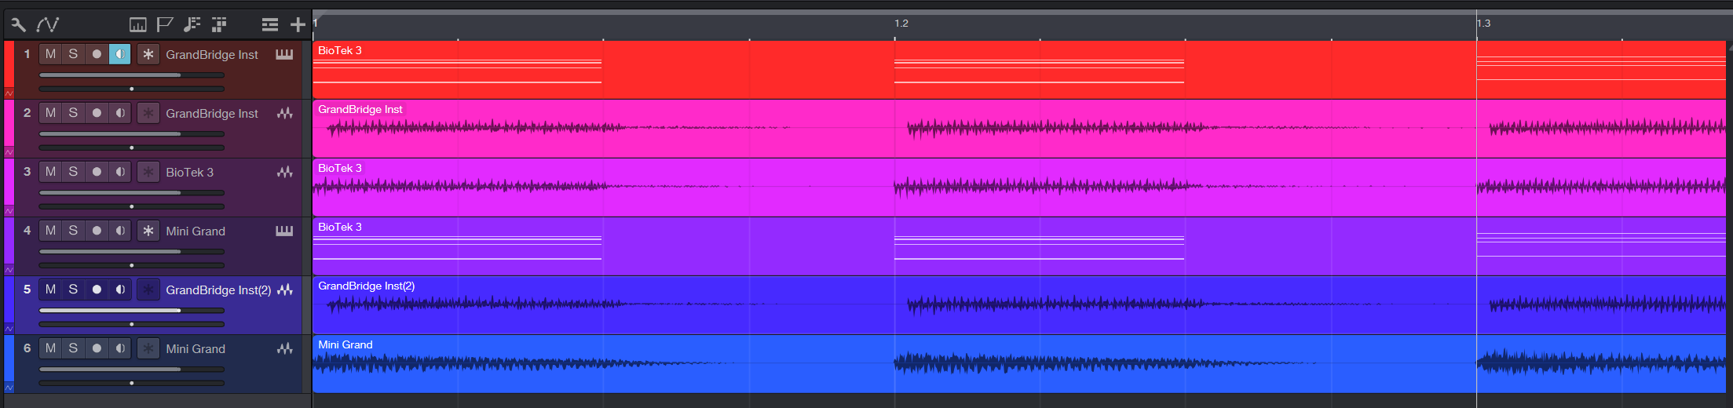The image size is (1733, 408).
Task: Expand automation lane of track 6
Action: [9, 387]
